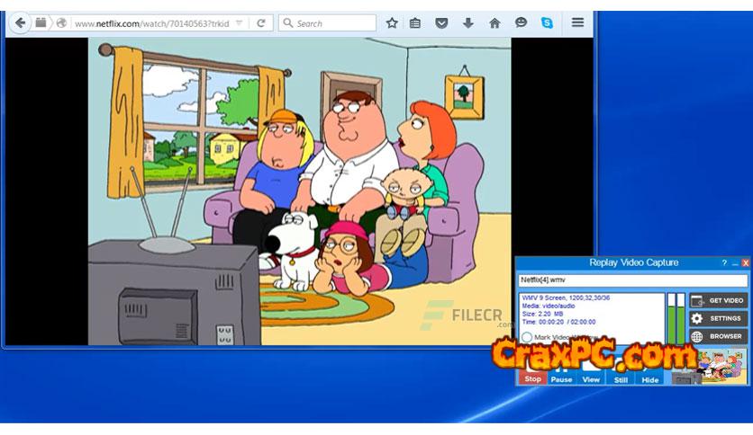Open the downloads arrow icon
753x435 pixels.
click(467, 22)
